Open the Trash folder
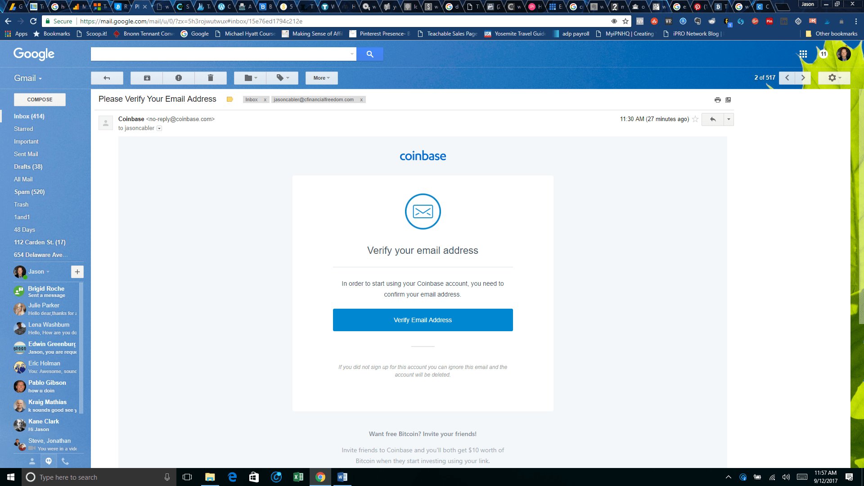The height and width of the screenshot is (486, 864). tap(21, 204)
